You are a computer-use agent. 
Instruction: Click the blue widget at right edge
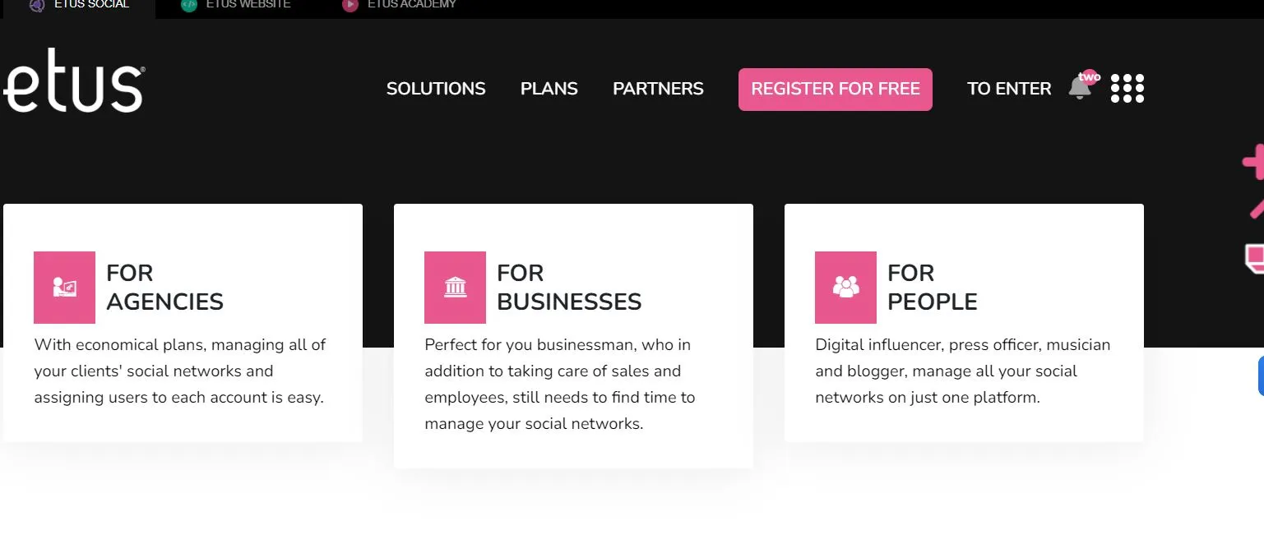point(1260,376)
